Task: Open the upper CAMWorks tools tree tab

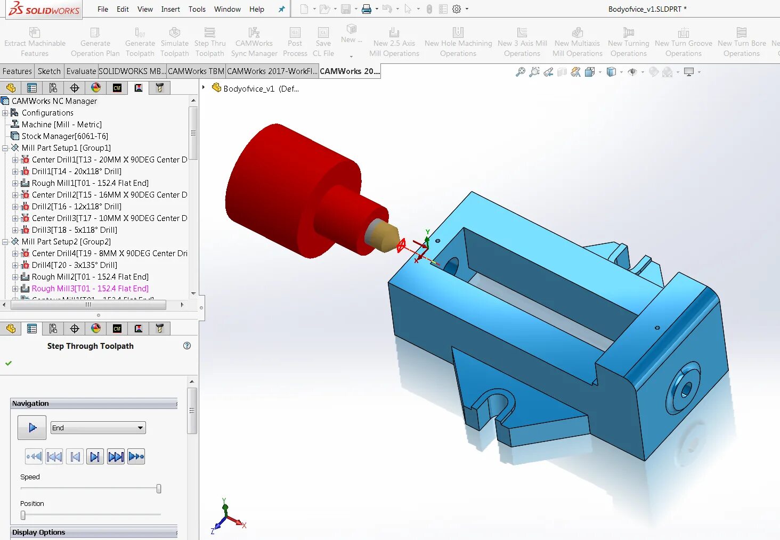Action: tap(160, 88)
